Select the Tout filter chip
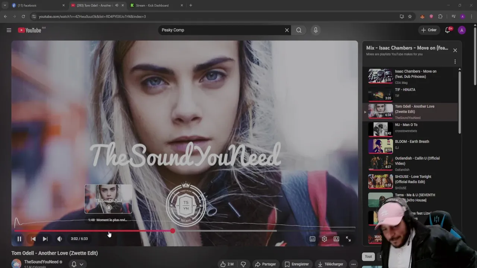 pyautogui.click(x=368, y=256)
